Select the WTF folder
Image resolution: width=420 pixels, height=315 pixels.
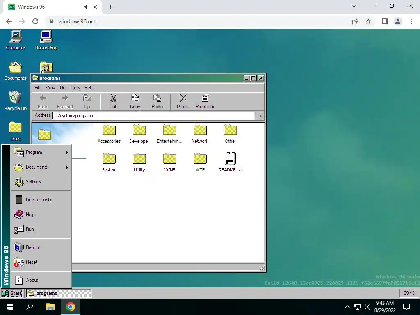click(x=200, y=162)
